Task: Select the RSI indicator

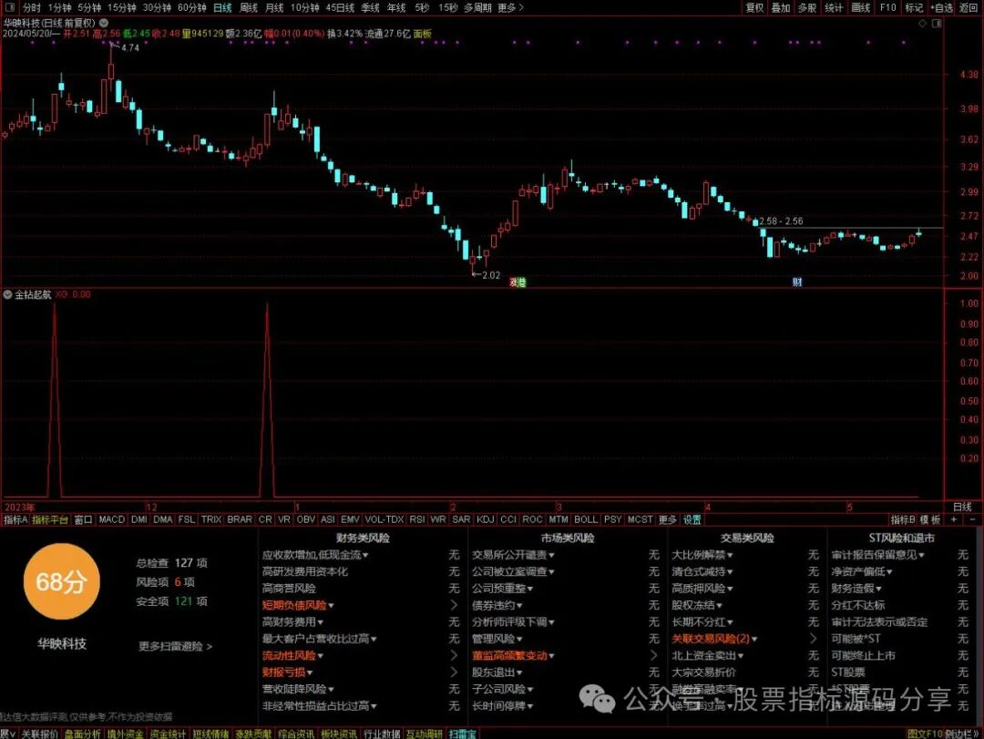Action: (x=416, y=520)
